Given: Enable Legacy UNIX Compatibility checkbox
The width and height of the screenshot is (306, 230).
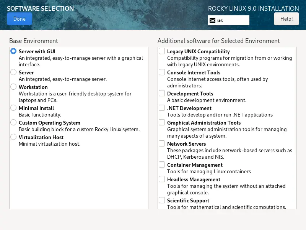Looking at the screenshot, I should click(x=162, y=51).
